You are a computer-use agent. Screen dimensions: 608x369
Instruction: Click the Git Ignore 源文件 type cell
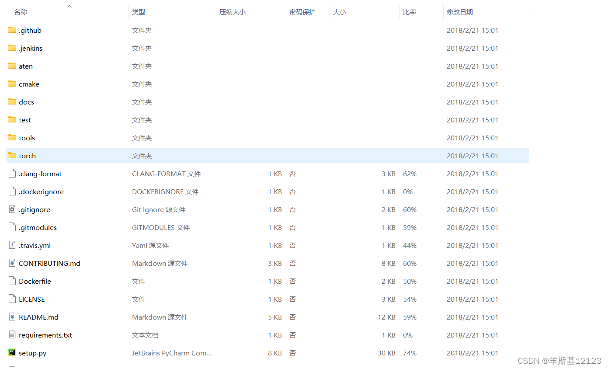[x=159, y=209]
